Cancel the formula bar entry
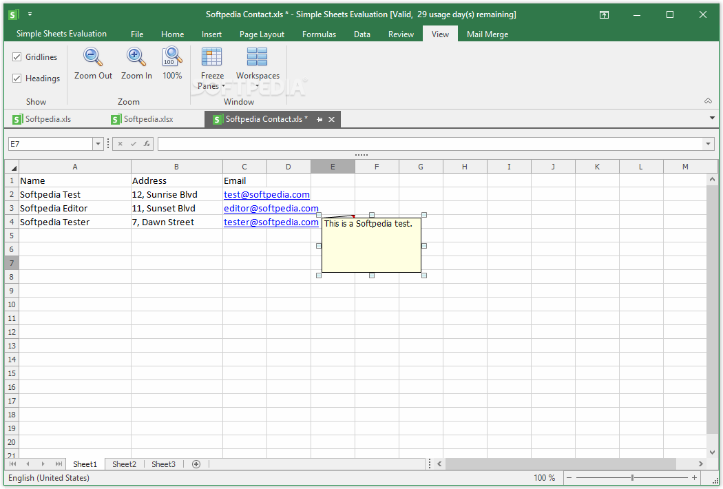This screenshot has height=489, width=723. pos(120,144)
